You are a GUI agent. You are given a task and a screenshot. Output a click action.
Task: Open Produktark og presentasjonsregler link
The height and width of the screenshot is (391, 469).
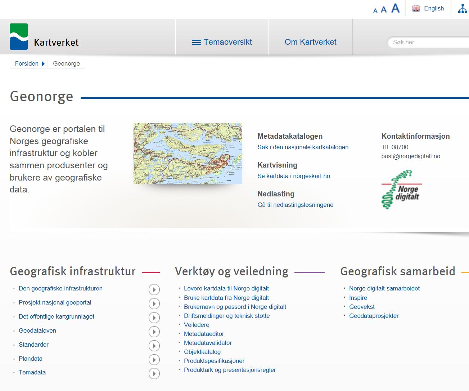tap(230, 370)
